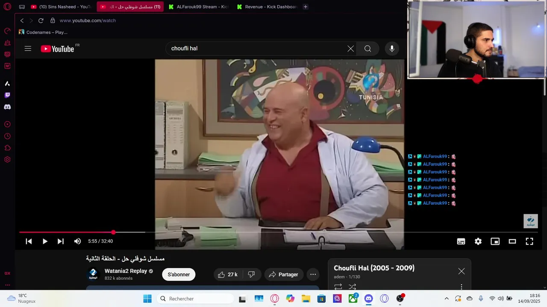Screen dimensions: 547x307
Task: Switch to Sins Nasheed YouTube tab
Action: 62,7
